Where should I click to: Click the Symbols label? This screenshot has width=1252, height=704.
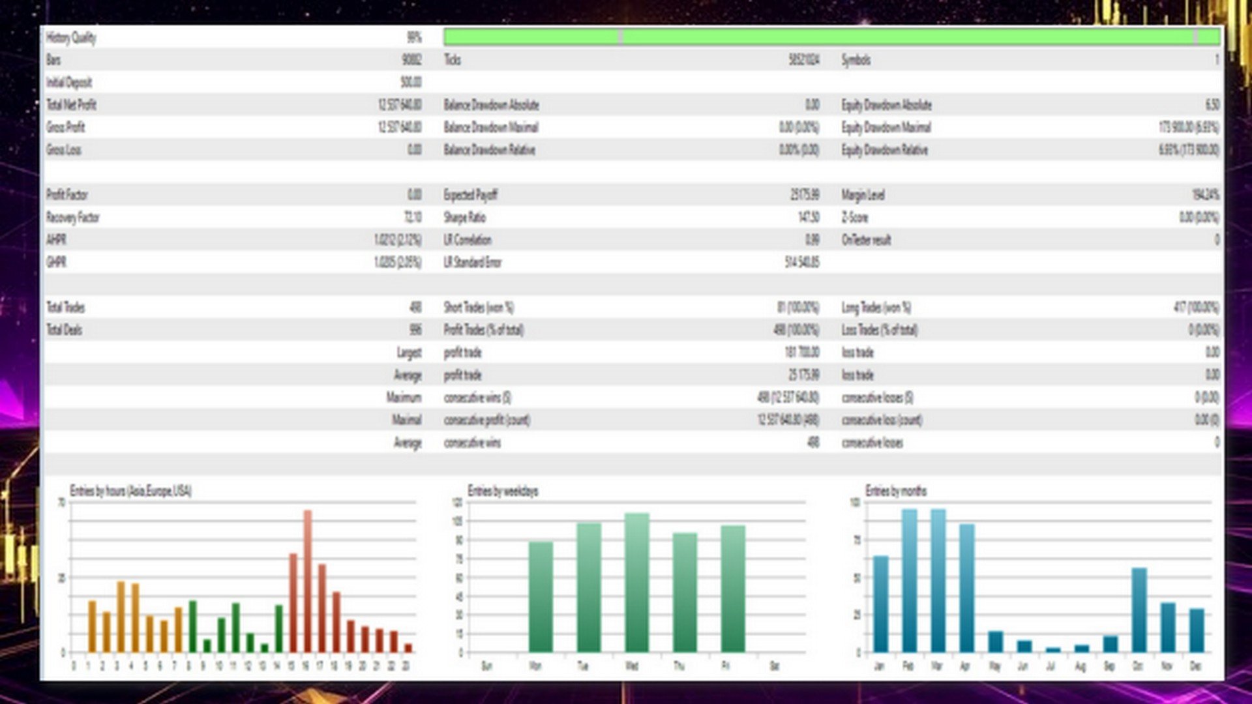tap(856, 60)
